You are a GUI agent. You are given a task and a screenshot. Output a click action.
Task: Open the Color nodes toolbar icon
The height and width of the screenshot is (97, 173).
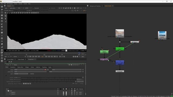[2, 18]
